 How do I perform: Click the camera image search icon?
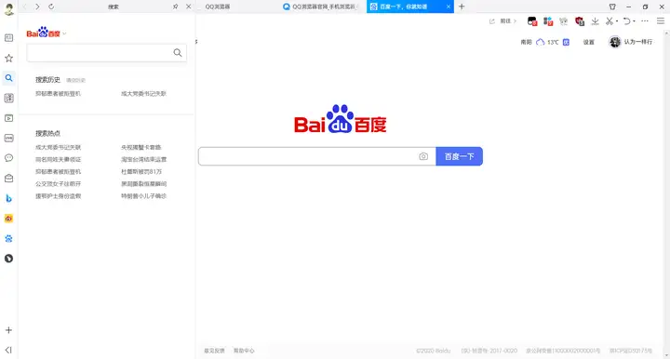(x=423, y=156)
